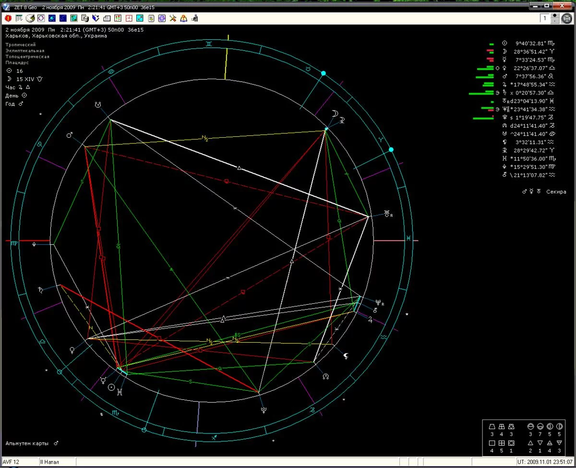
Task: Click the round fullscreen zoom button
Action: pos(567,18)
